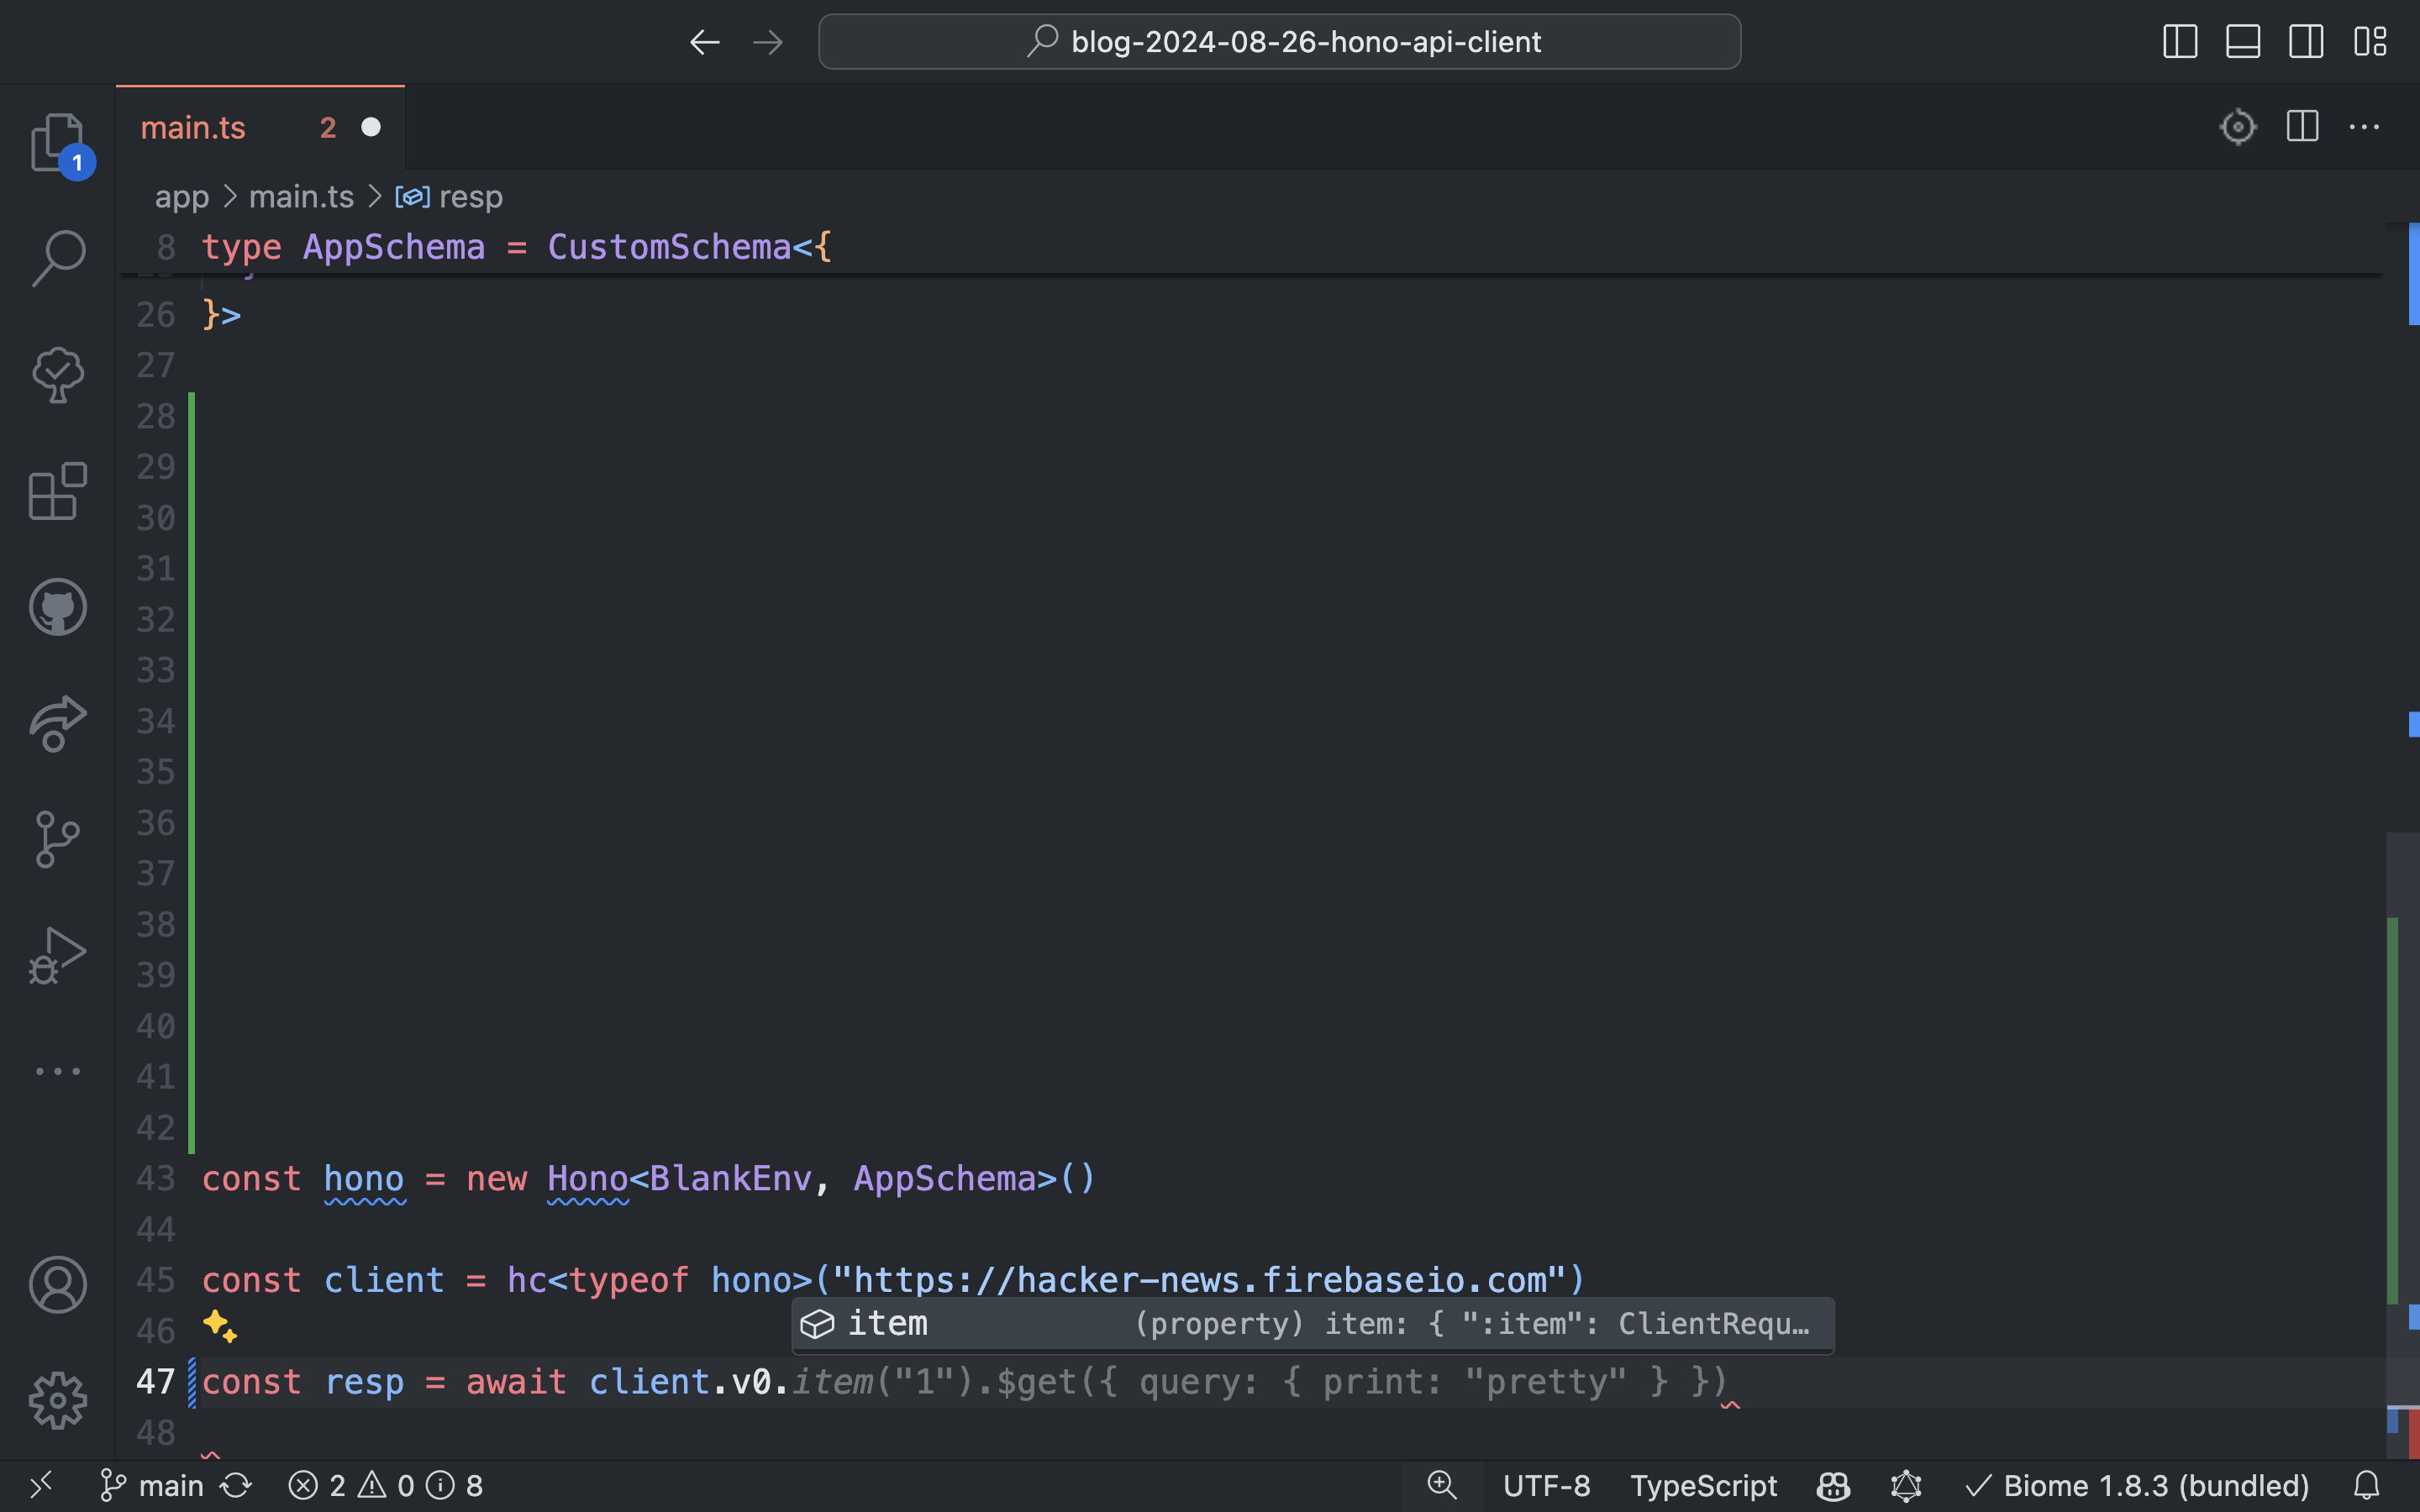Open the Copilot status icon

pyautogui.click(x=1832, y=1486)
